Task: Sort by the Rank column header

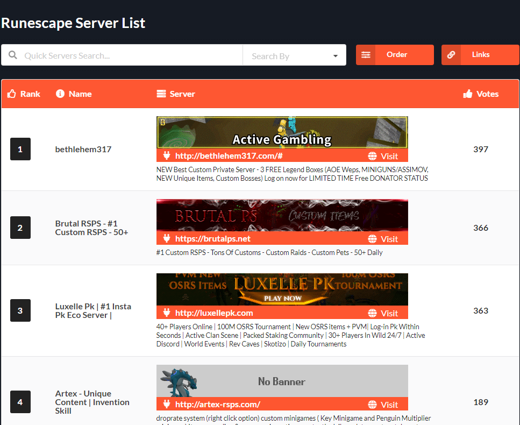Action: 24,94
